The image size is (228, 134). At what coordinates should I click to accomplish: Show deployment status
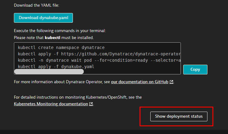coord(179,116)
